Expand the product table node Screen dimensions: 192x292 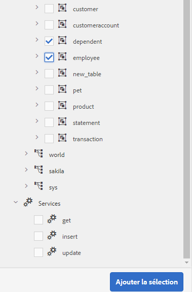pos(37,105)
